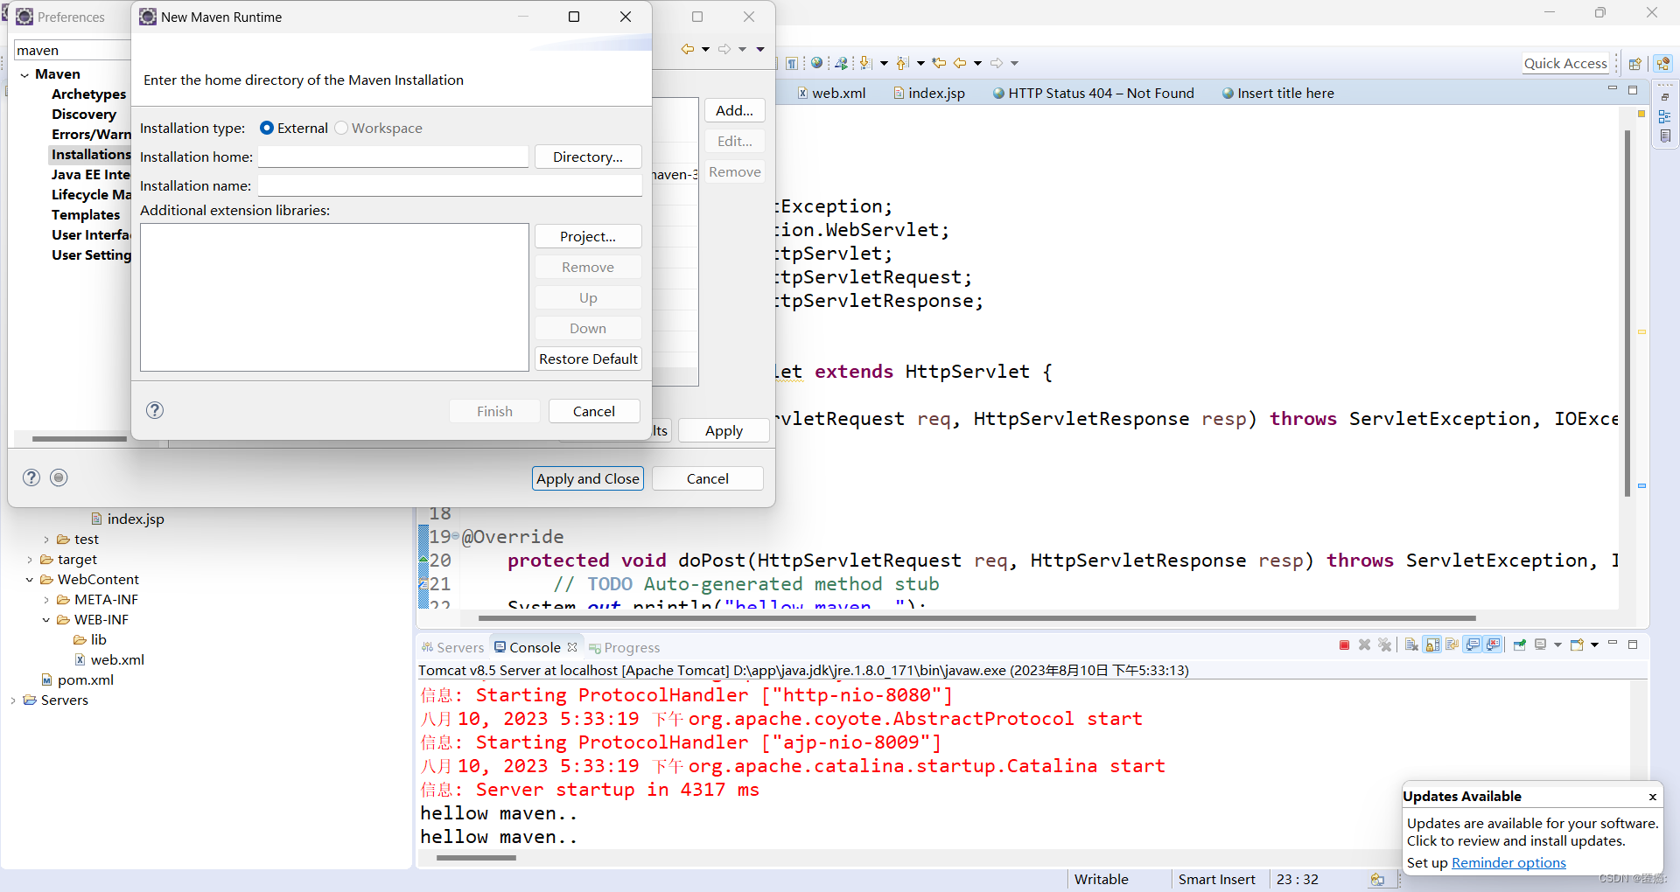Select Archetypes under Maven preferences
1680x892 pixels.
(88, 94)
